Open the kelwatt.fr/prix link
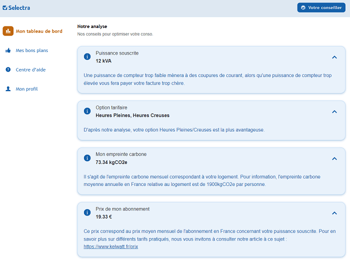 110,246
